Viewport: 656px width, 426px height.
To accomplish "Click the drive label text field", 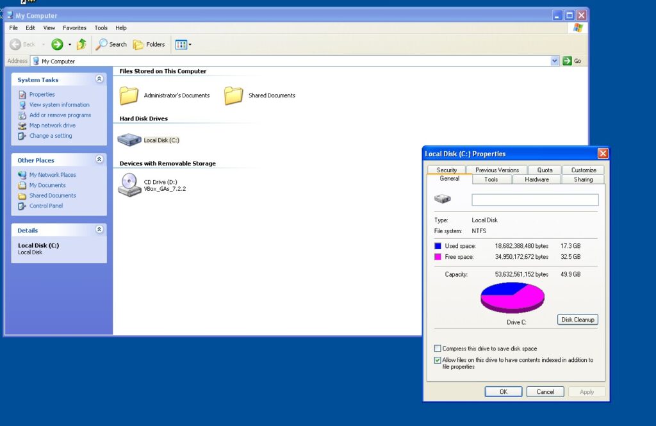I will tap(534, 200).
